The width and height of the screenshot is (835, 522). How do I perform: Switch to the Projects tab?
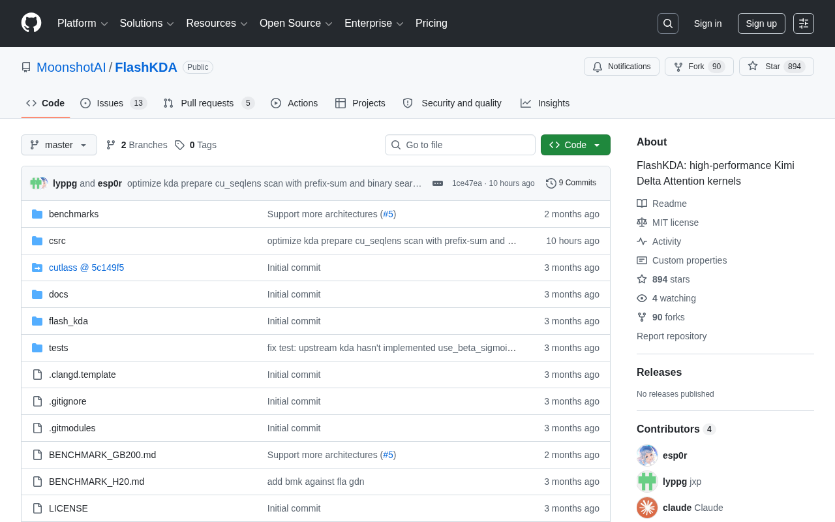click(360, 103)
